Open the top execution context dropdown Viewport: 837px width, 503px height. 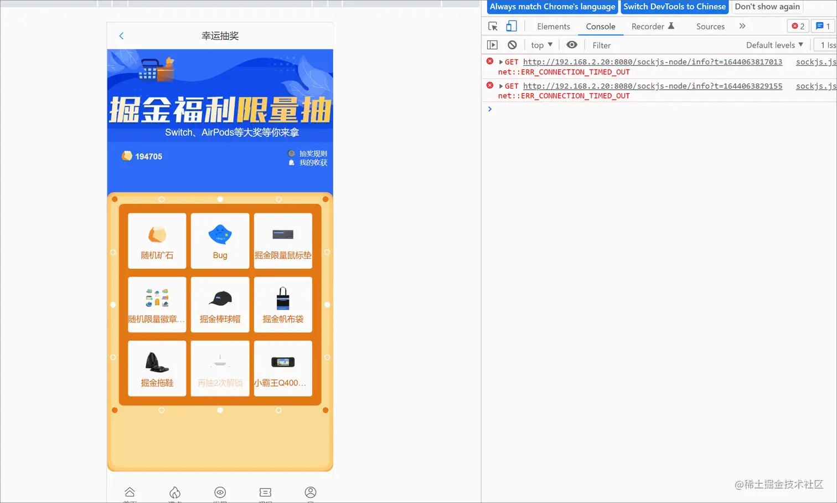(x=541, y=45)
